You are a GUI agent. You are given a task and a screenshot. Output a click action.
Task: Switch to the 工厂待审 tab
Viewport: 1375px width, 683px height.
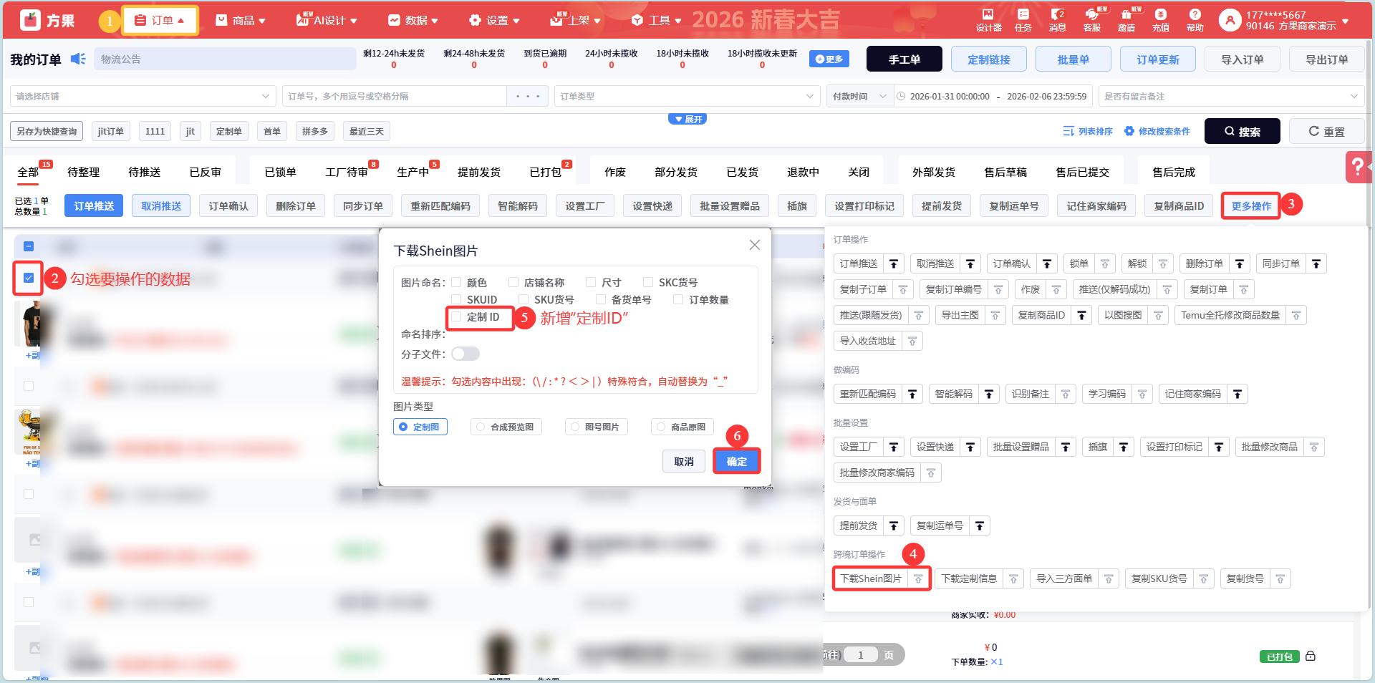coord(347,172)
